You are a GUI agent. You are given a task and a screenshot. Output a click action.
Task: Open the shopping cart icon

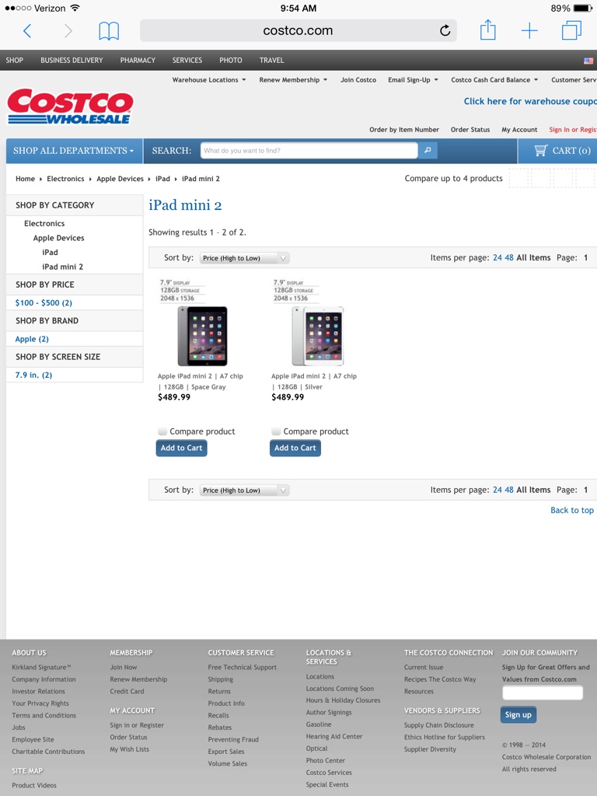[x=541, y=150]
